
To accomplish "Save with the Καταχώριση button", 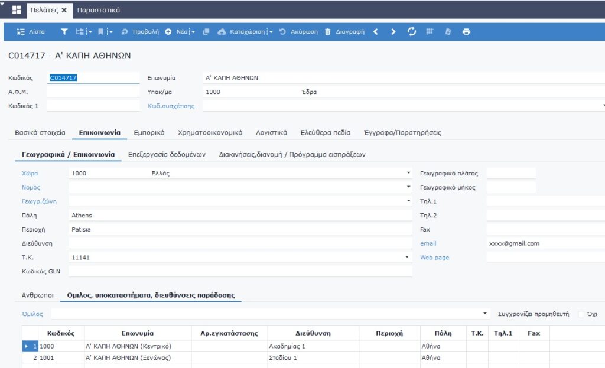I will [x=242, y=32].
